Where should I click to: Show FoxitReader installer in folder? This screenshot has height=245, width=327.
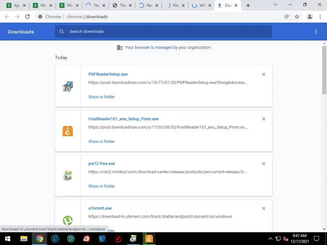pyautogui.click(x=102, y=141)
